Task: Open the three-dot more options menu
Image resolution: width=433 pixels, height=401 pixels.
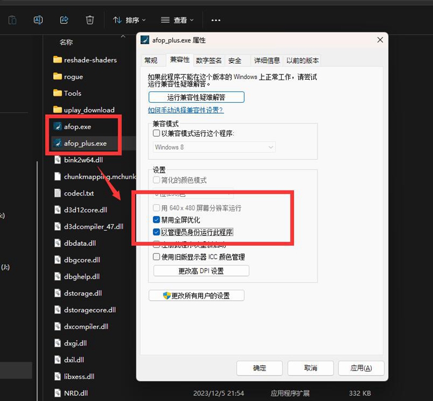Action: (216, 20)
